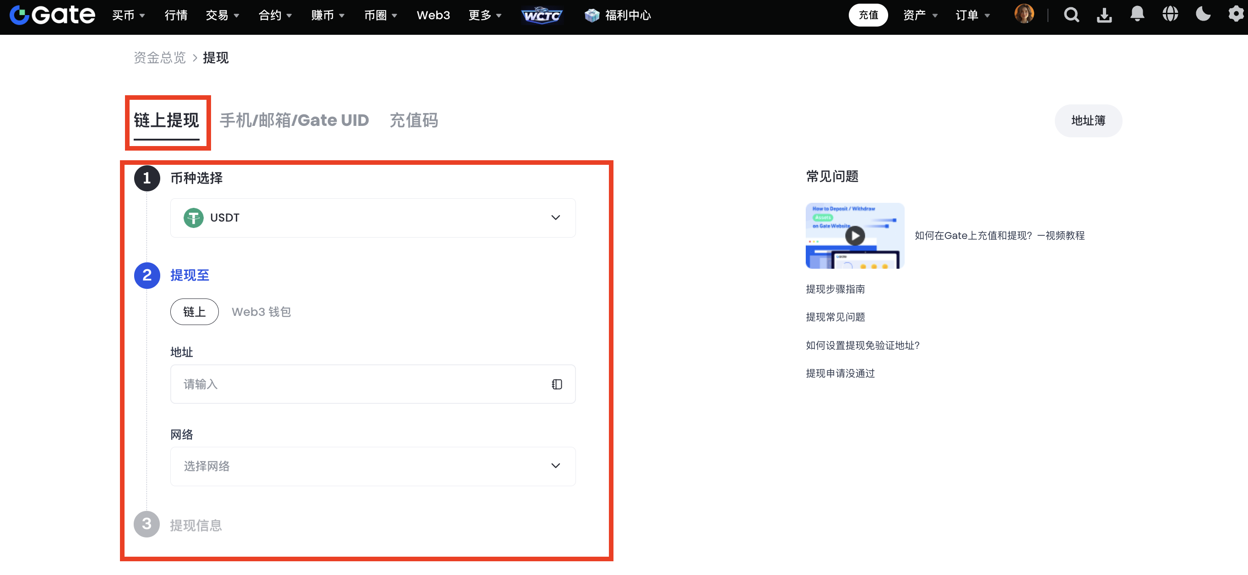Switch to the 充值码 tab
This screenshot has width=1248, height=575.
coord(414,120)
